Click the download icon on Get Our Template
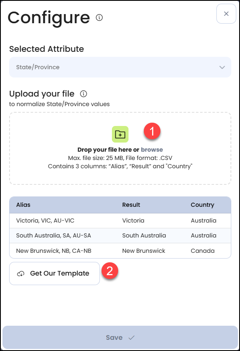 coord(20,273)
